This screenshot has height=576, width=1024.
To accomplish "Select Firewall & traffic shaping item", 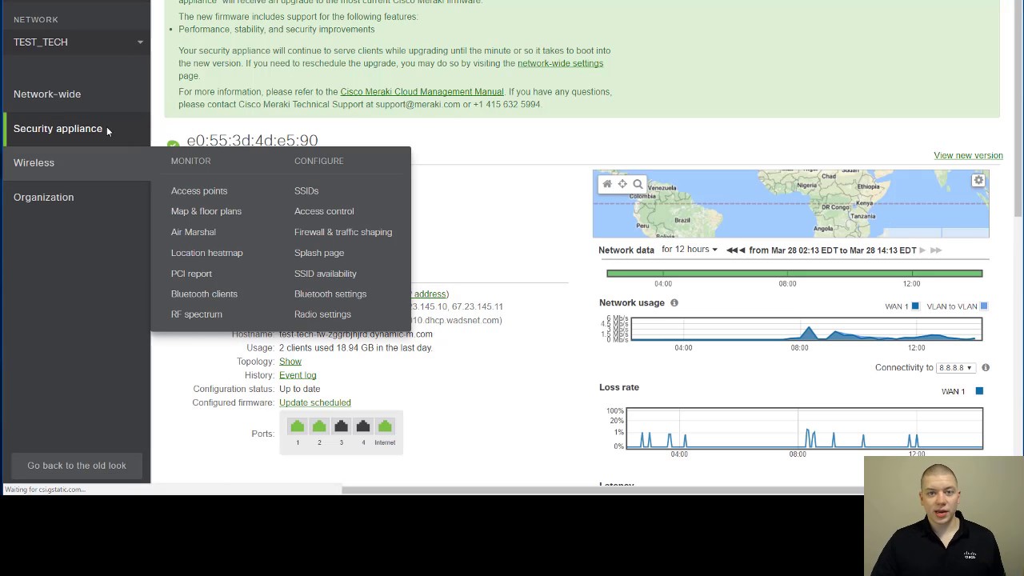I will (x=343, y=232).
